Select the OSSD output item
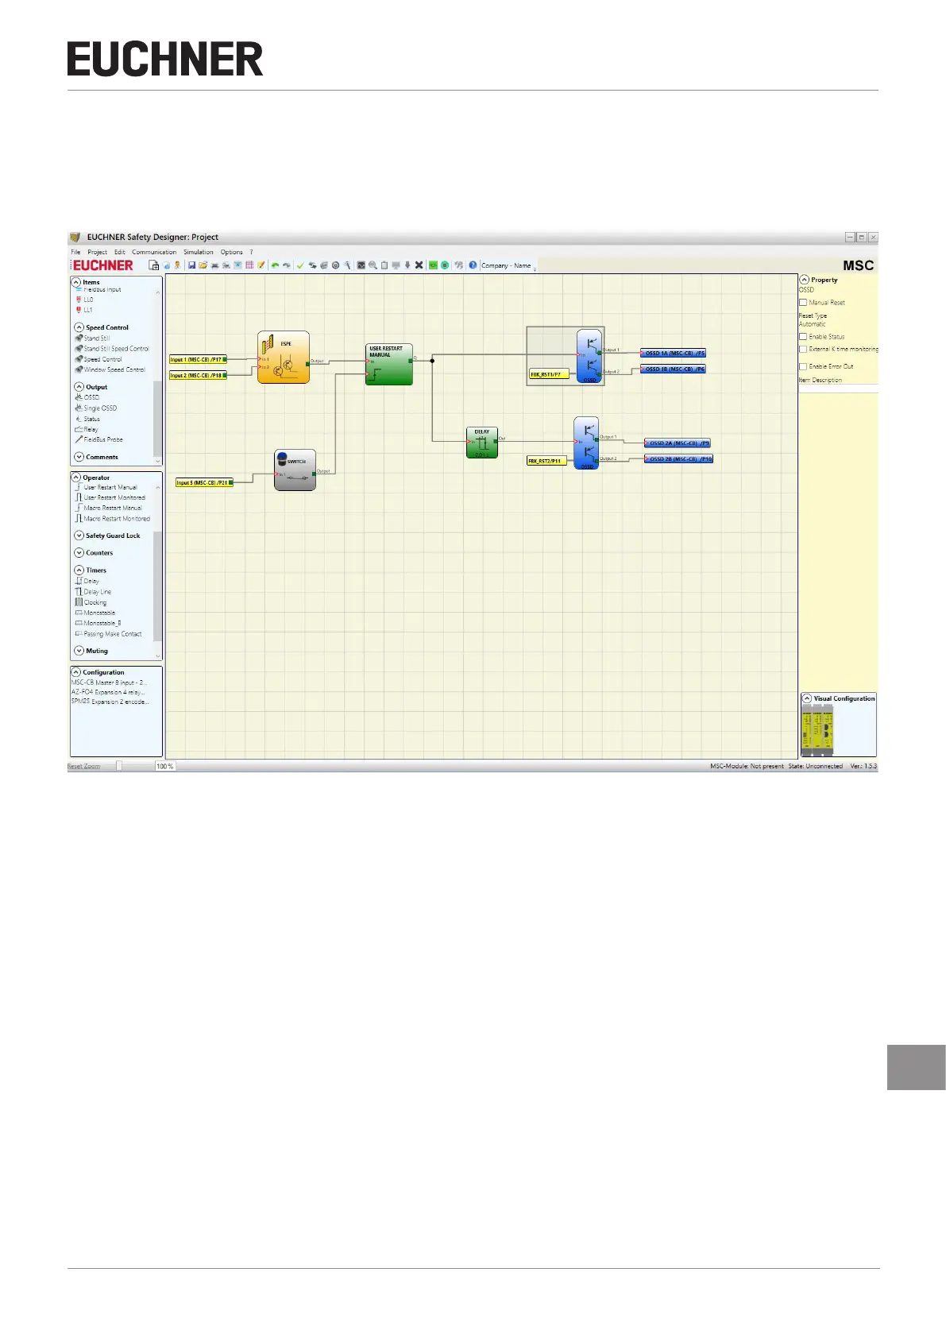This screenshot has height=1338, width=946. pyautogui.click(x=87, y=397)
